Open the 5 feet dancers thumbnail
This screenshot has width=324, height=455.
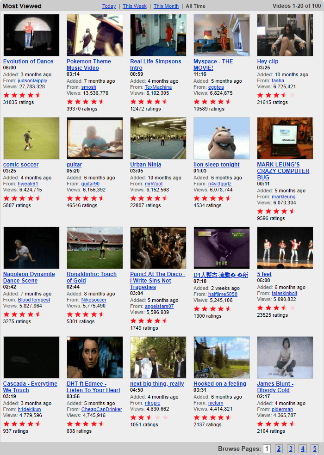(x=285, y=248)
